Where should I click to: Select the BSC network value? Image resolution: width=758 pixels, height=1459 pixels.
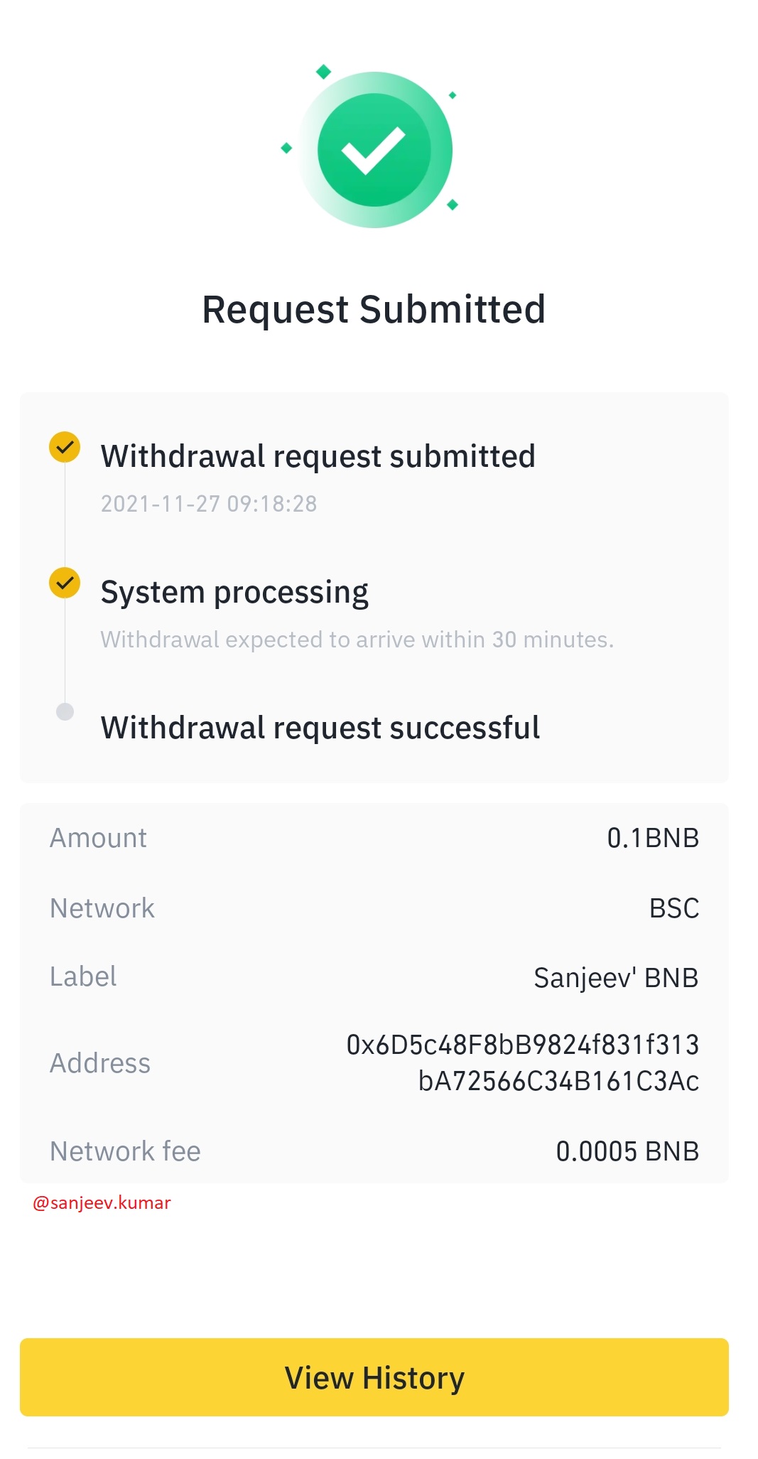tap(674, 908)
